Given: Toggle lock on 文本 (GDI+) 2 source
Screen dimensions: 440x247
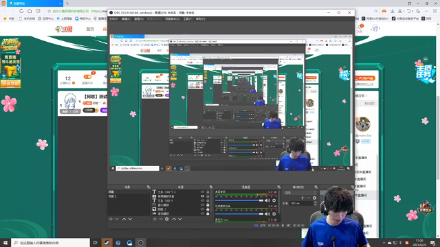Looking at the screenshot, I should pos(208,192).
